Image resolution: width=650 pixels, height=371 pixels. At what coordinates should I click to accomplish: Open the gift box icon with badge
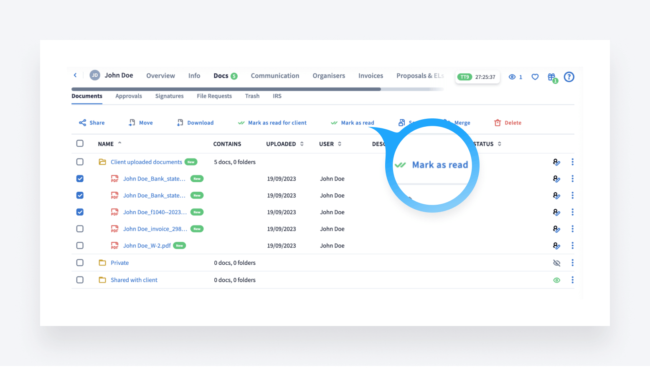pos(552,77)
